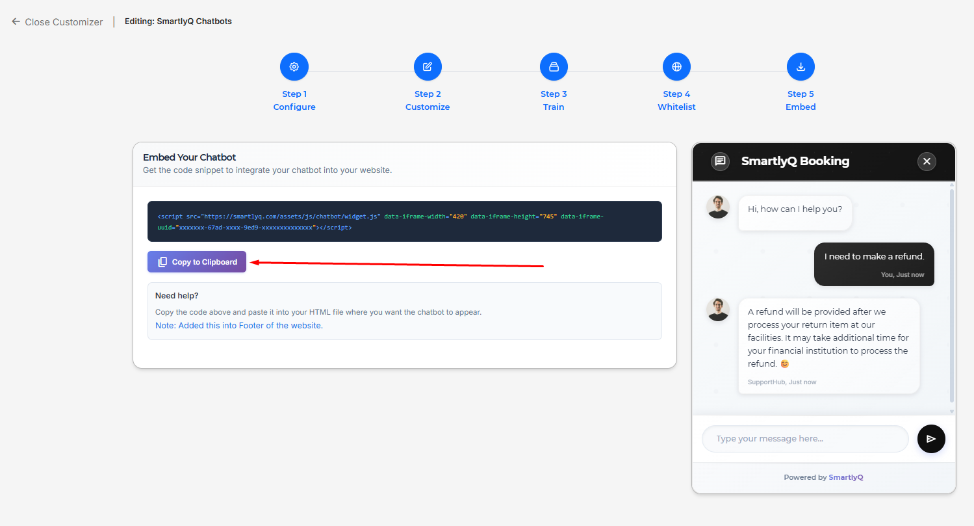974x526 pixels.
Task: Click the footer note about website Footer
Action: coord(239,326)
